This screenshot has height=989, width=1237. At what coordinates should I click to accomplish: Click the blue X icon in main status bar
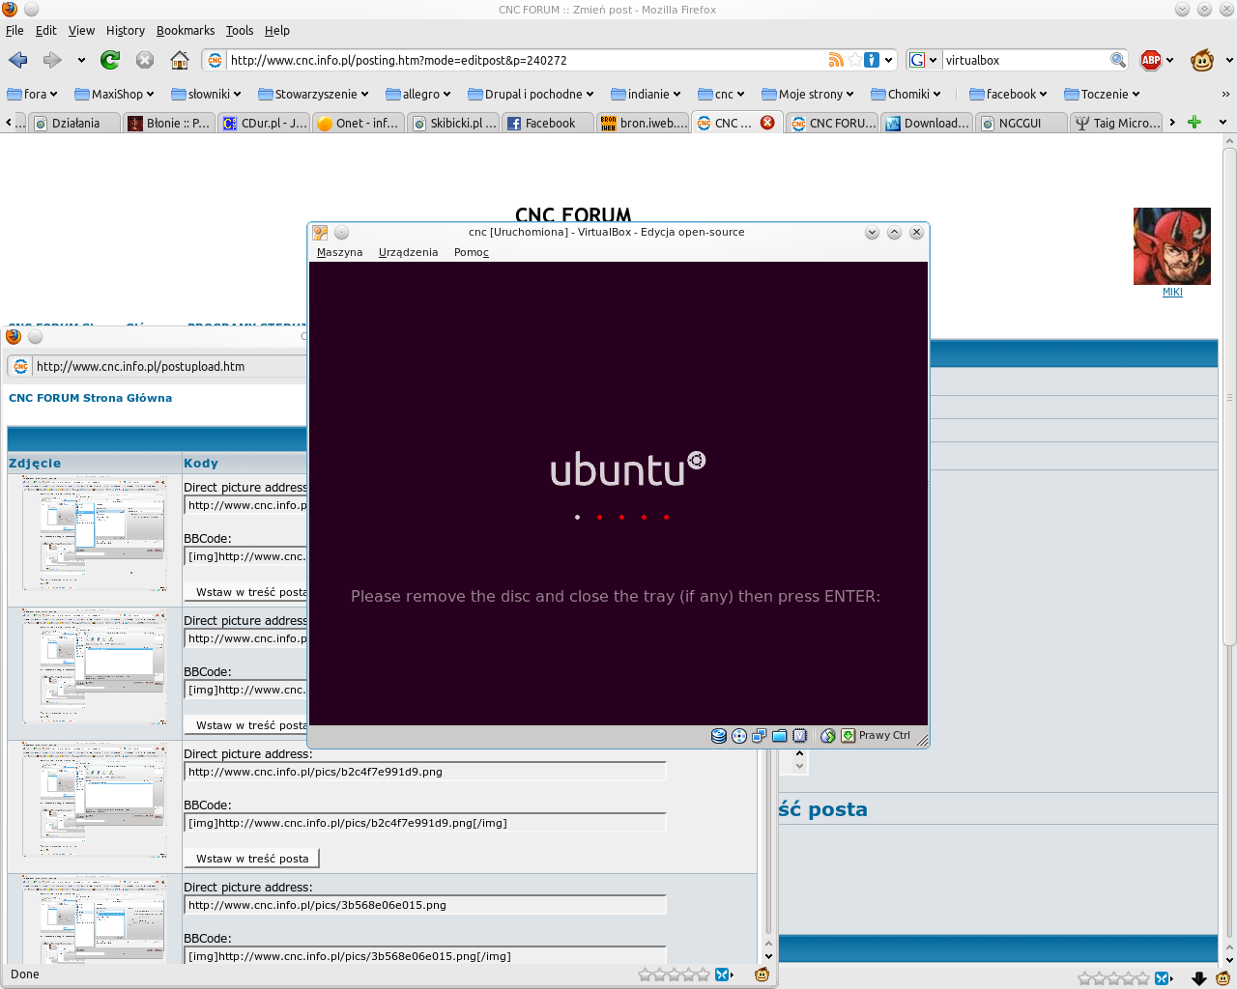(1163, 978)
